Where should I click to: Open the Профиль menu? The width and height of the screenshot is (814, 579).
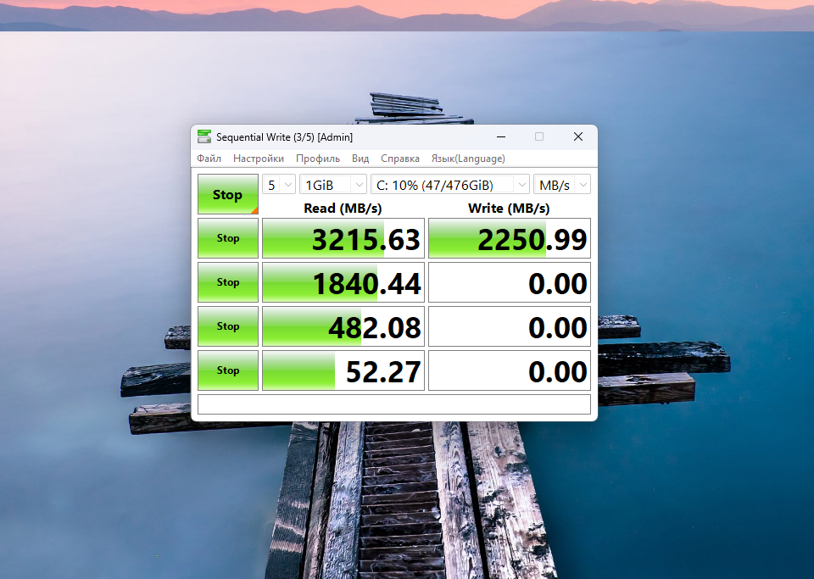pos(318,159)
